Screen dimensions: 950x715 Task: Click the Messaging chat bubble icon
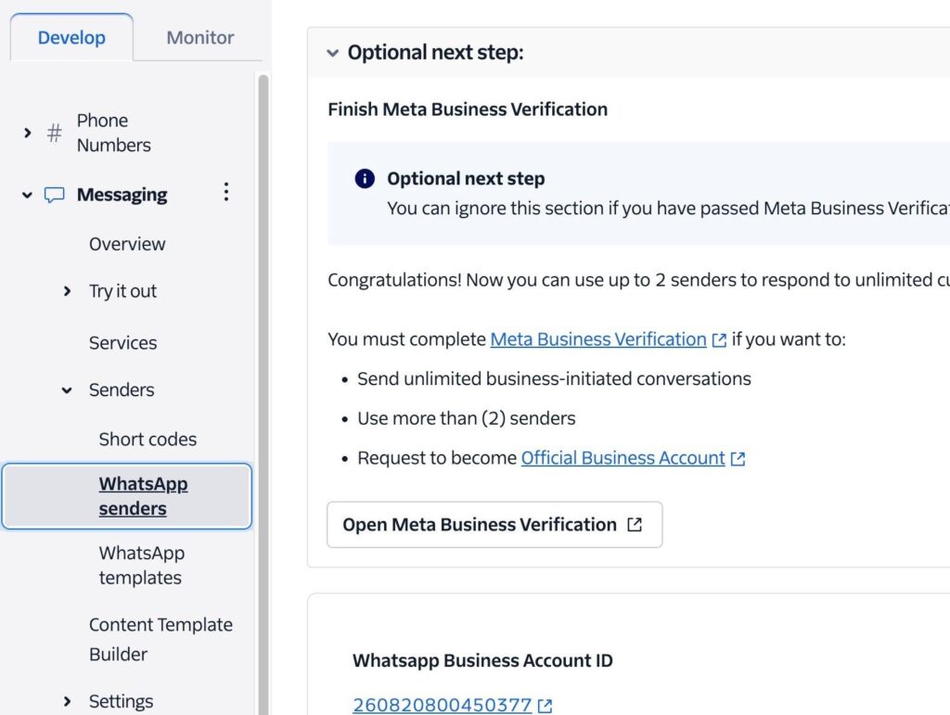(55, 196)
